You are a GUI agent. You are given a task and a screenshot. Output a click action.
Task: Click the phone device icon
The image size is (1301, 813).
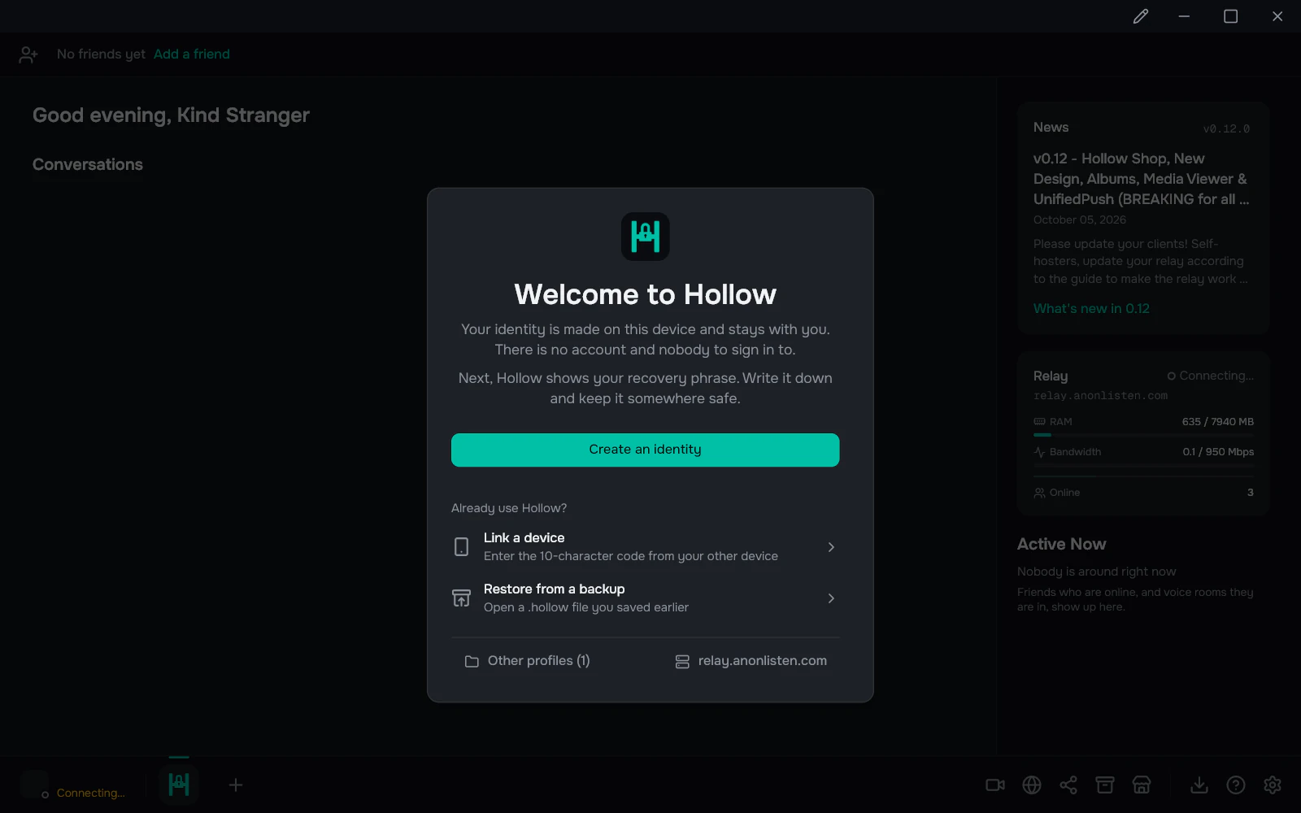pos(461,547)
